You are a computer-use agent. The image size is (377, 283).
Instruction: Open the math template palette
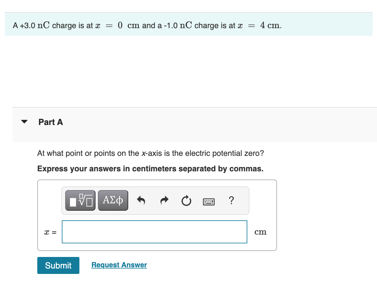coord(80,200)
